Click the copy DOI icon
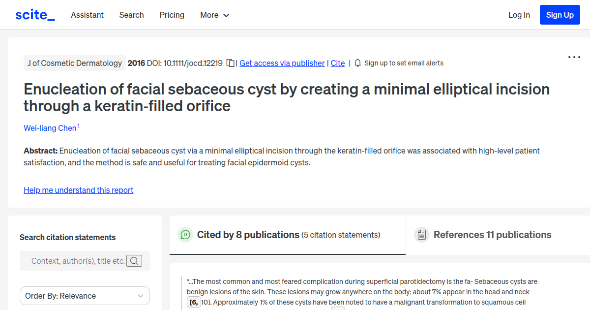The height and width of the screenshot is (310, 590). (230, 63)
